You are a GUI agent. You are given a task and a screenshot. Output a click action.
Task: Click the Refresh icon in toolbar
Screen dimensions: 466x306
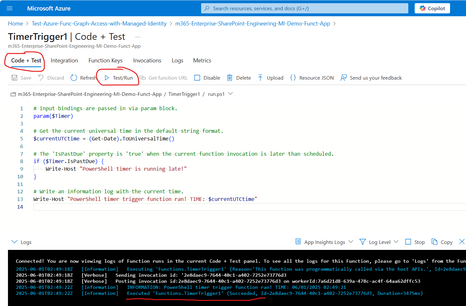[x=74, y=78]
